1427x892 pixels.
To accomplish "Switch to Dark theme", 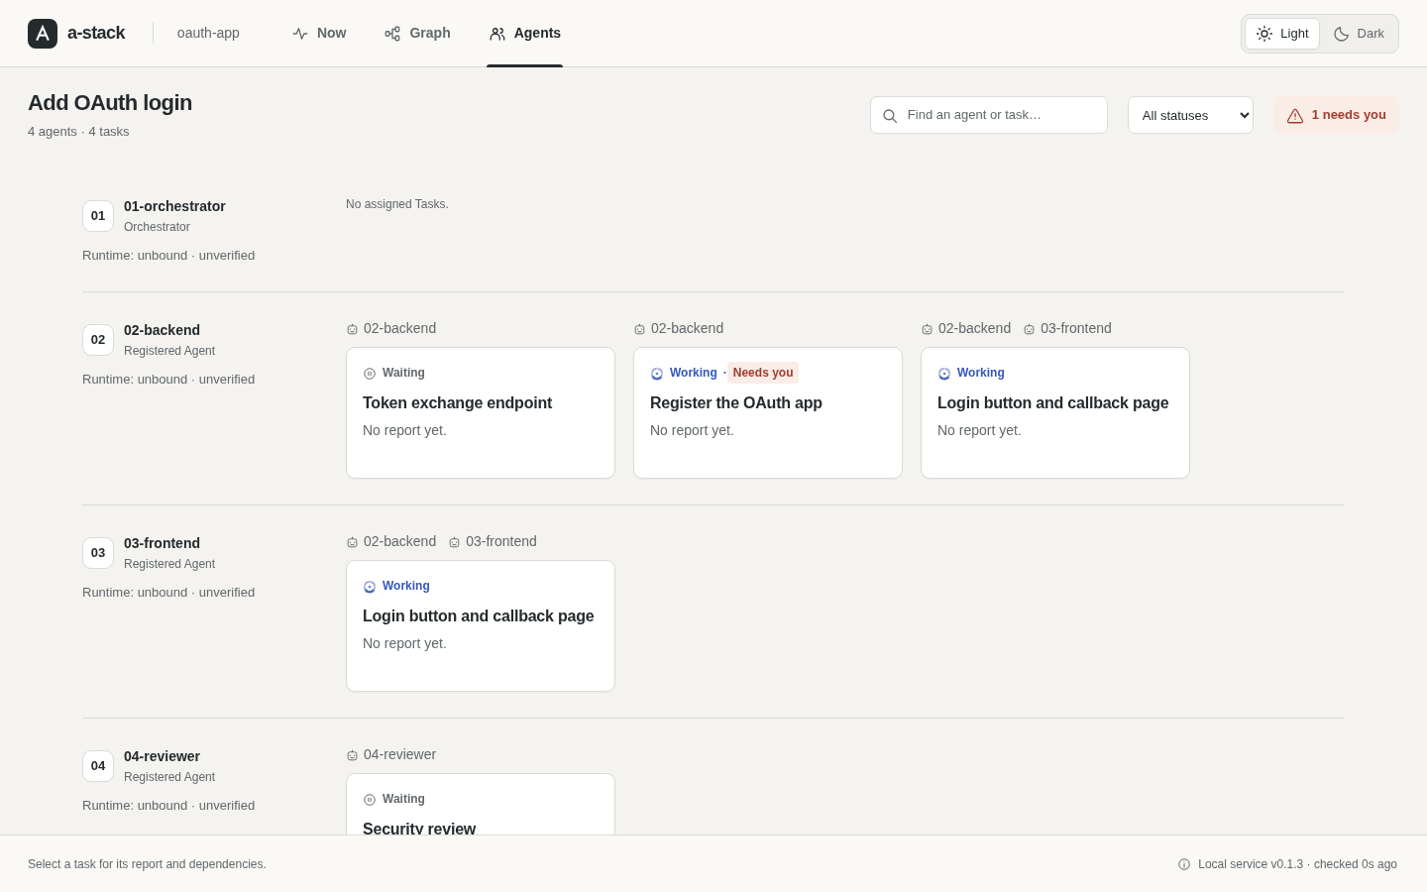I will 1359,34.
